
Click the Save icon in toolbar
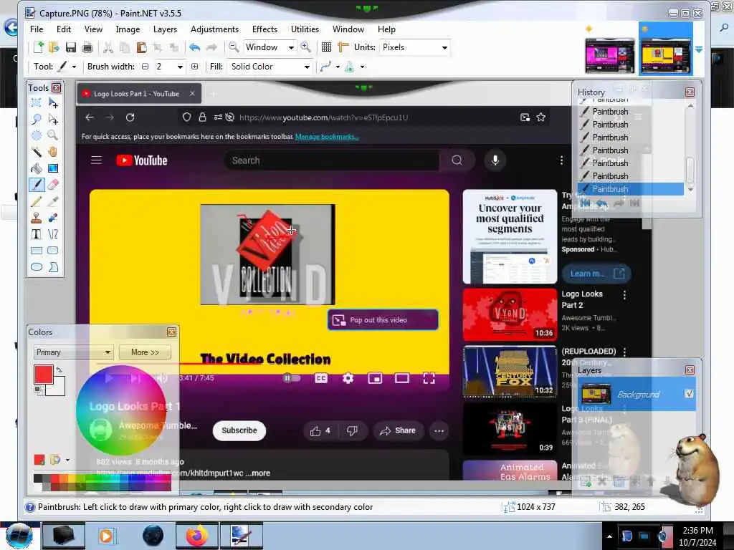click(71, 47)
